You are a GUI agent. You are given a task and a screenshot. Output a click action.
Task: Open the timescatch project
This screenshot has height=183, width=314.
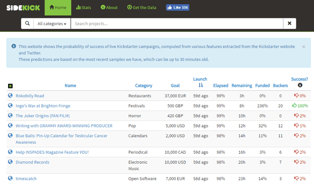[26, 178]
